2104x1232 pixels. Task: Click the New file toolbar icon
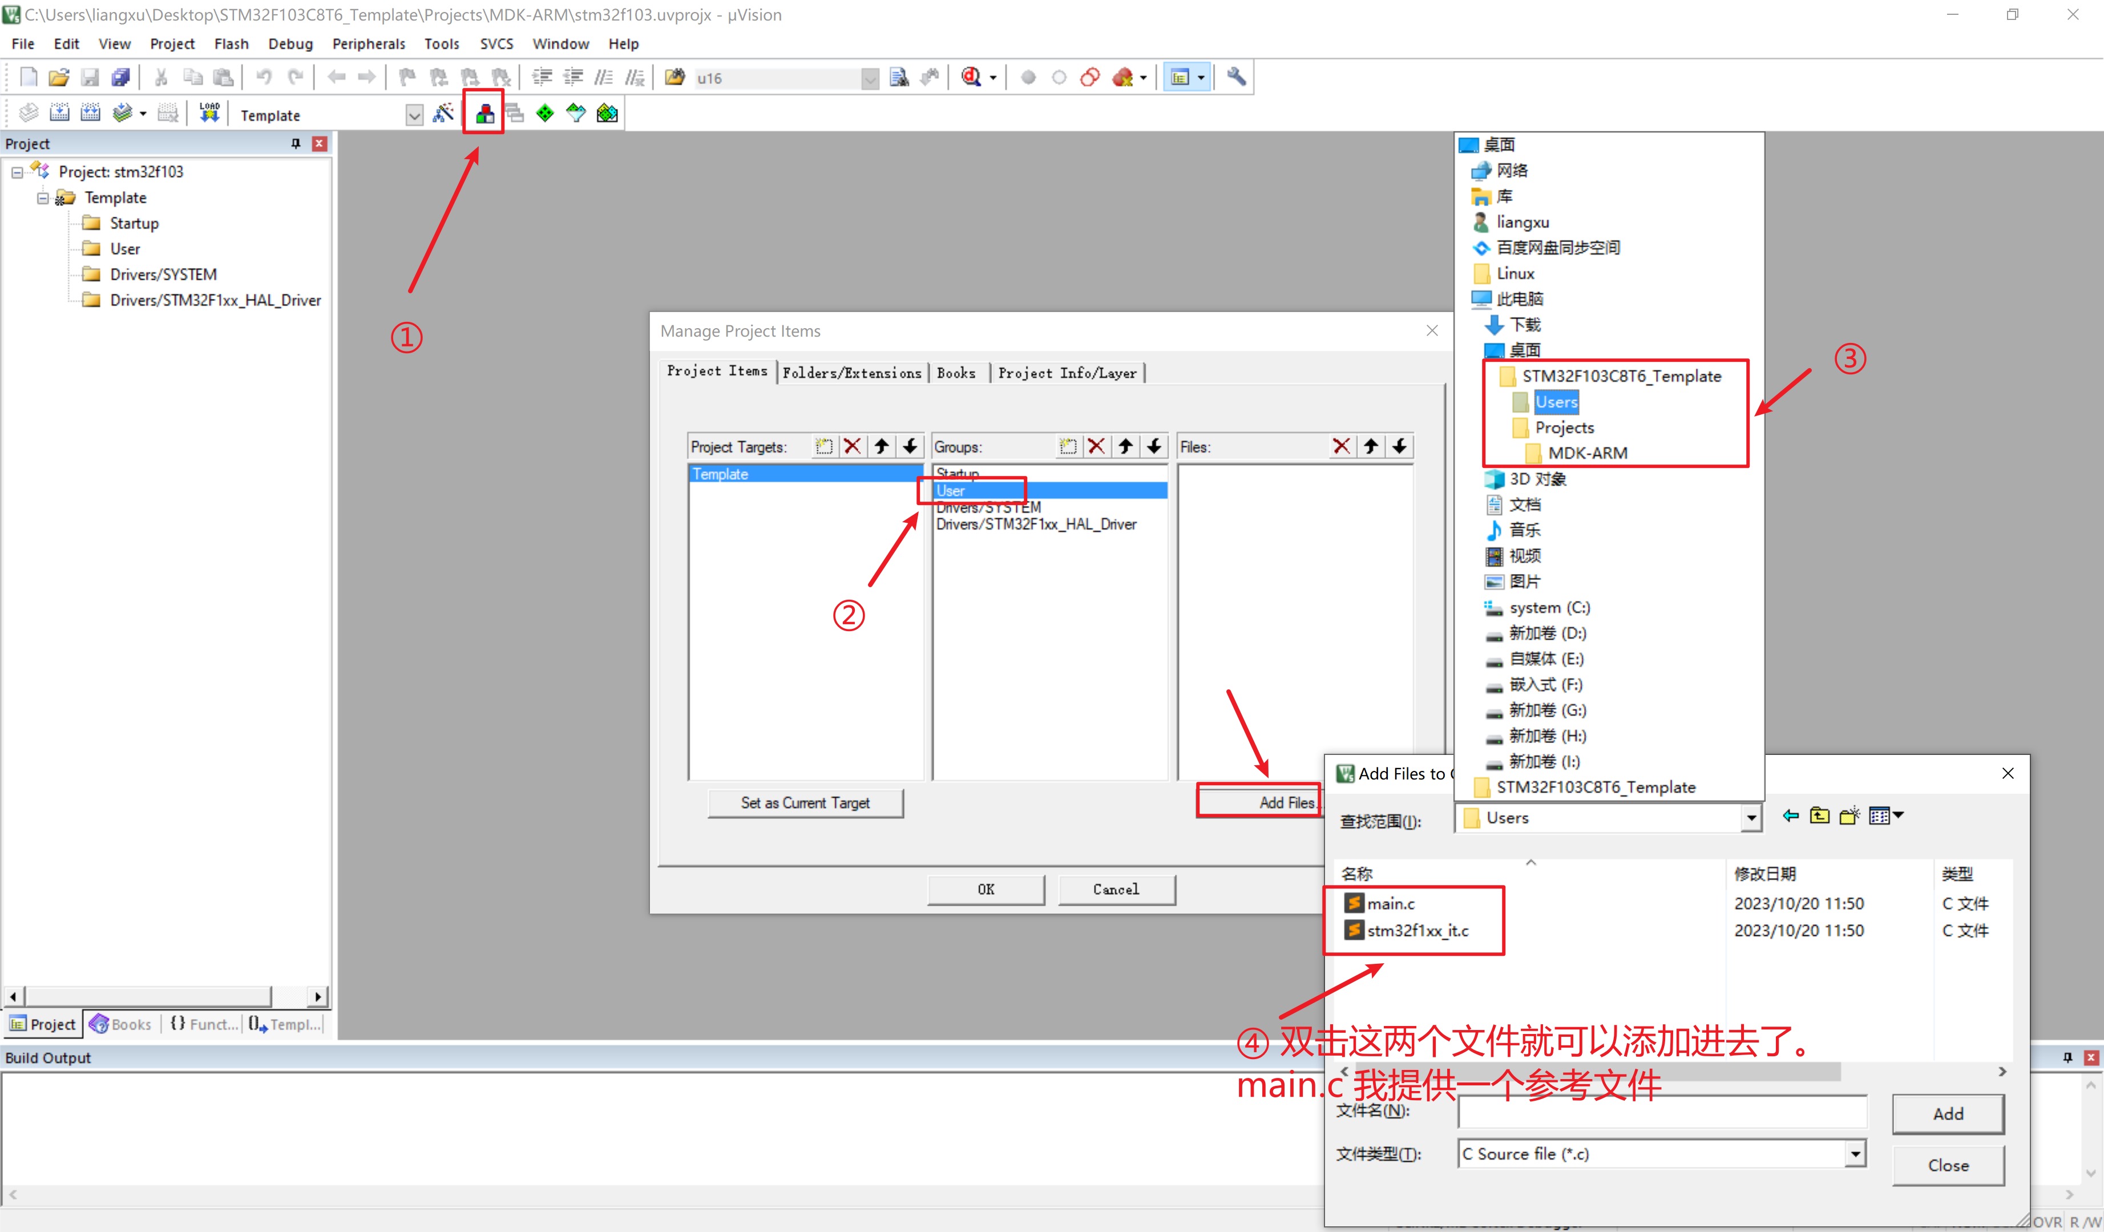click(x=29, y=78)
